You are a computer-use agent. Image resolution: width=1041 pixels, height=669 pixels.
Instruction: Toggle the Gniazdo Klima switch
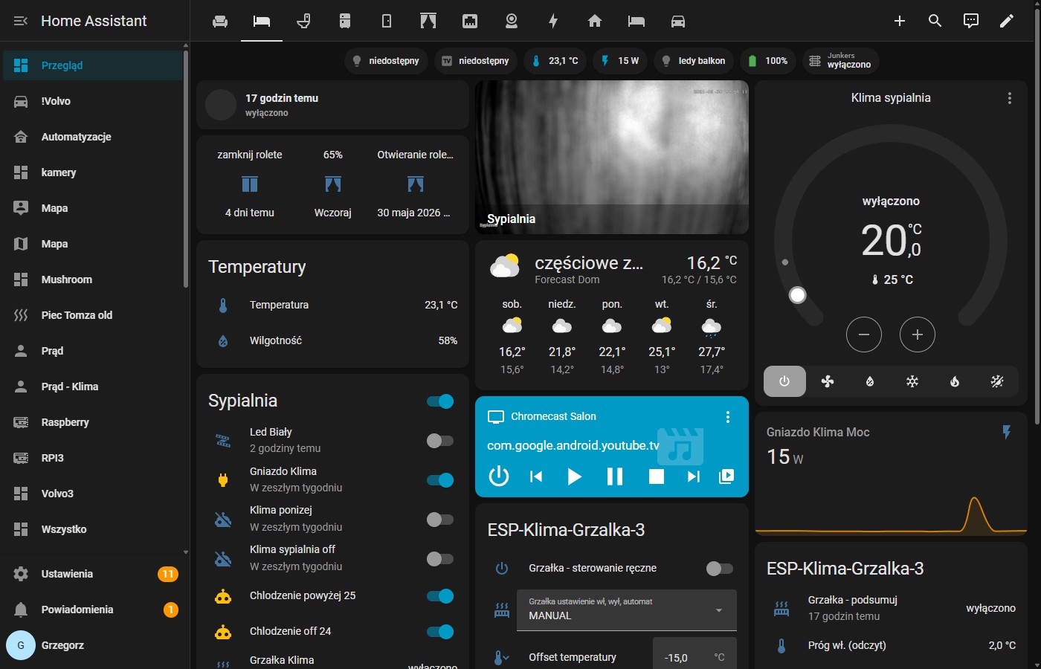(440, 480)
